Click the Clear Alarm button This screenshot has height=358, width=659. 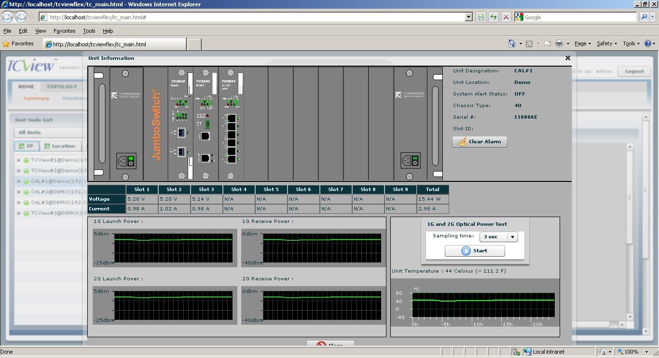(480, 142)
